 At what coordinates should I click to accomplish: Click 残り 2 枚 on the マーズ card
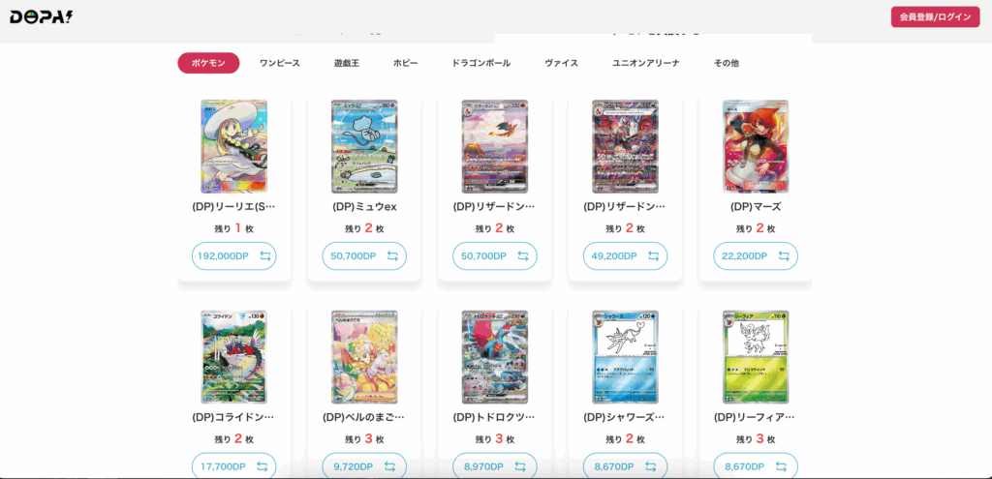coord(756,228)
